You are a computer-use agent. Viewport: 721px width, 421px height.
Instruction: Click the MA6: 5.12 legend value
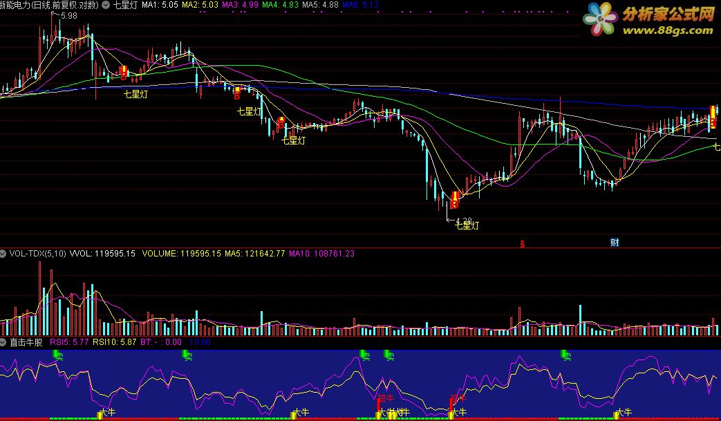[361, 5]
